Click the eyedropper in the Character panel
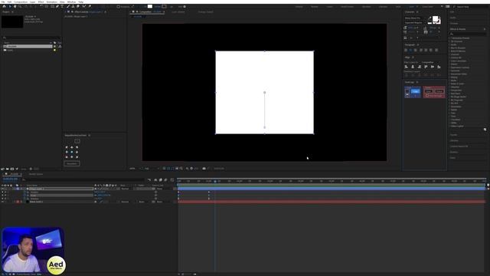This screenshot has width=490, height=276. point(430,18)
